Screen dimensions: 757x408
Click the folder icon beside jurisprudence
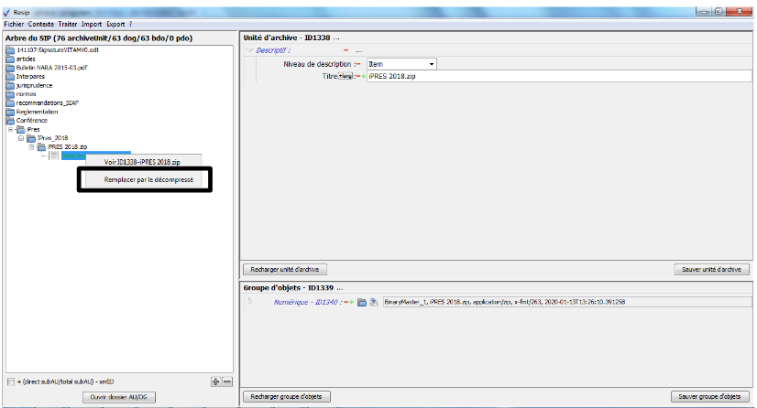coord(11,85)
